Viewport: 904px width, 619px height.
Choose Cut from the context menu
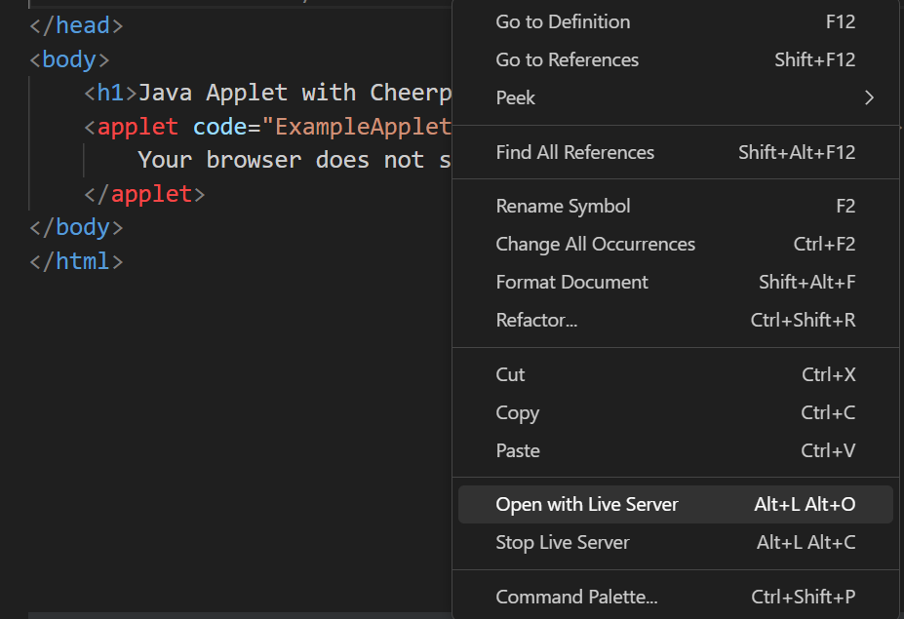(x=675, y=375)
